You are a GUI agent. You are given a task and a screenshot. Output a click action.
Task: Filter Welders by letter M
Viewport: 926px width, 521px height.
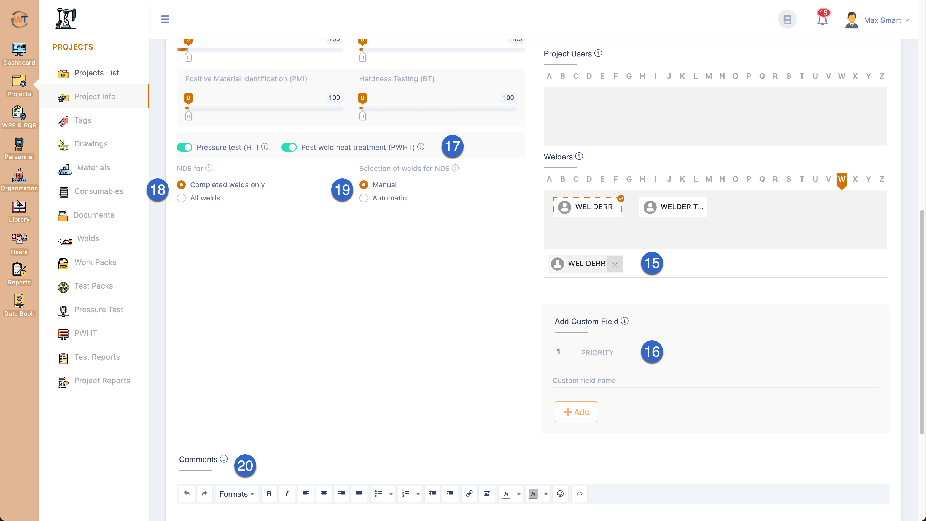click(708, 179)
